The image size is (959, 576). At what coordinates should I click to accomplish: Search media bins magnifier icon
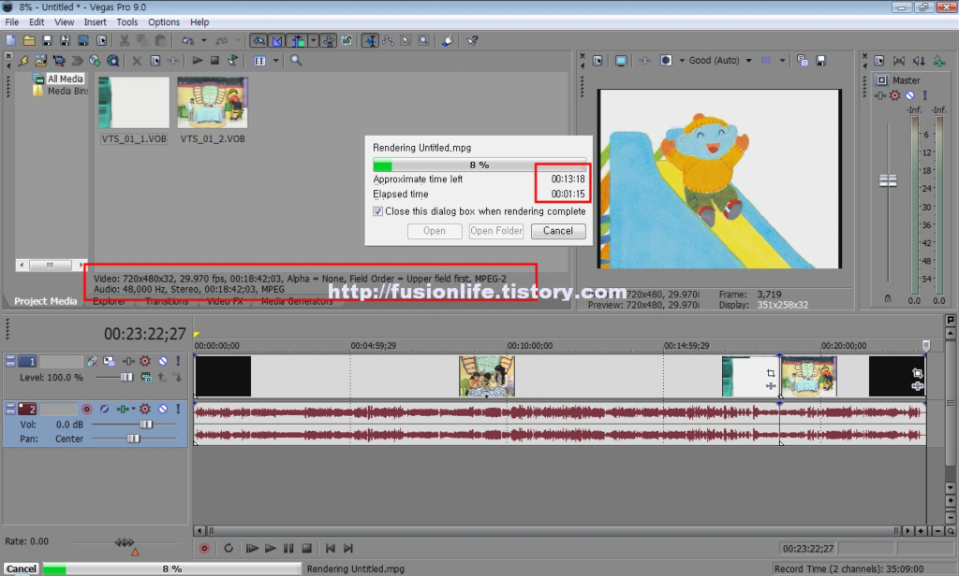click(x=296, y=61)
